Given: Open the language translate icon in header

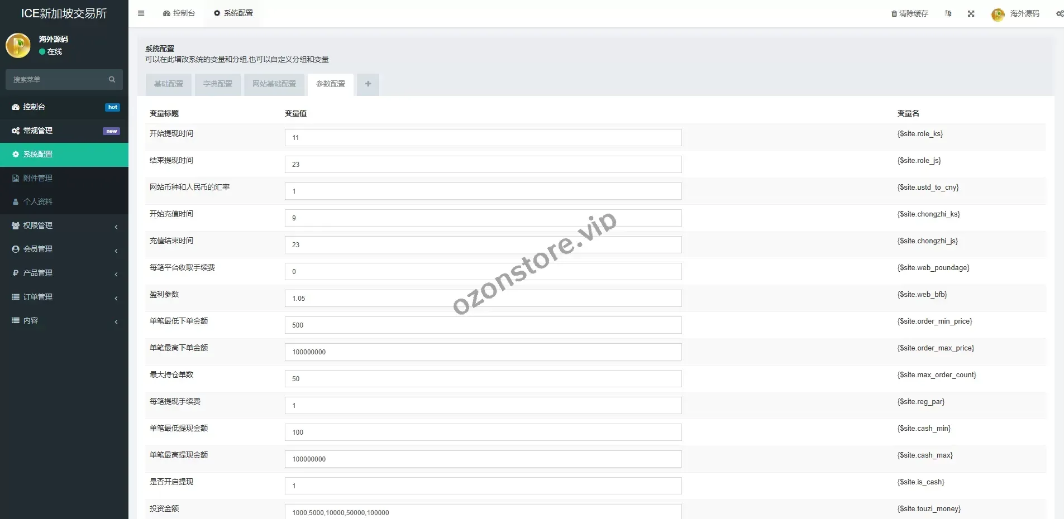Looking at the screenshot, I should pyautogui.click(x=948, y=14).
